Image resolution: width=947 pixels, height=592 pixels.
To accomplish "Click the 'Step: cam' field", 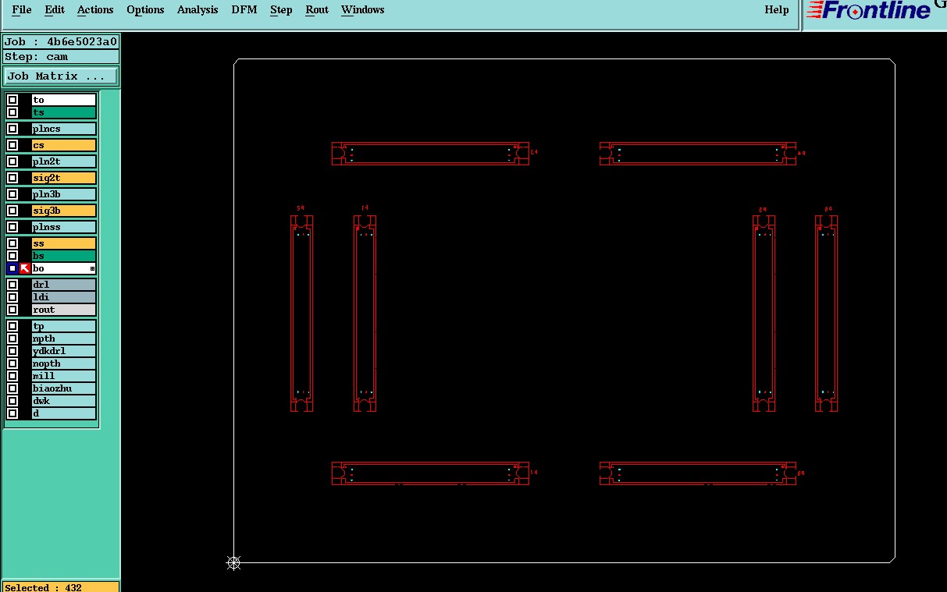I will coord(61,57).
